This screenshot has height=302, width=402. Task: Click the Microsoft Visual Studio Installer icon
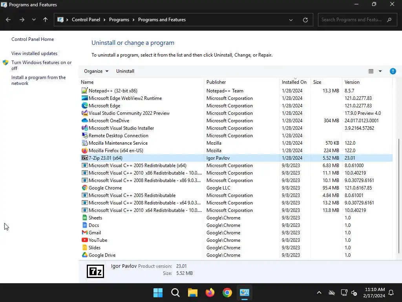[85, 128]
